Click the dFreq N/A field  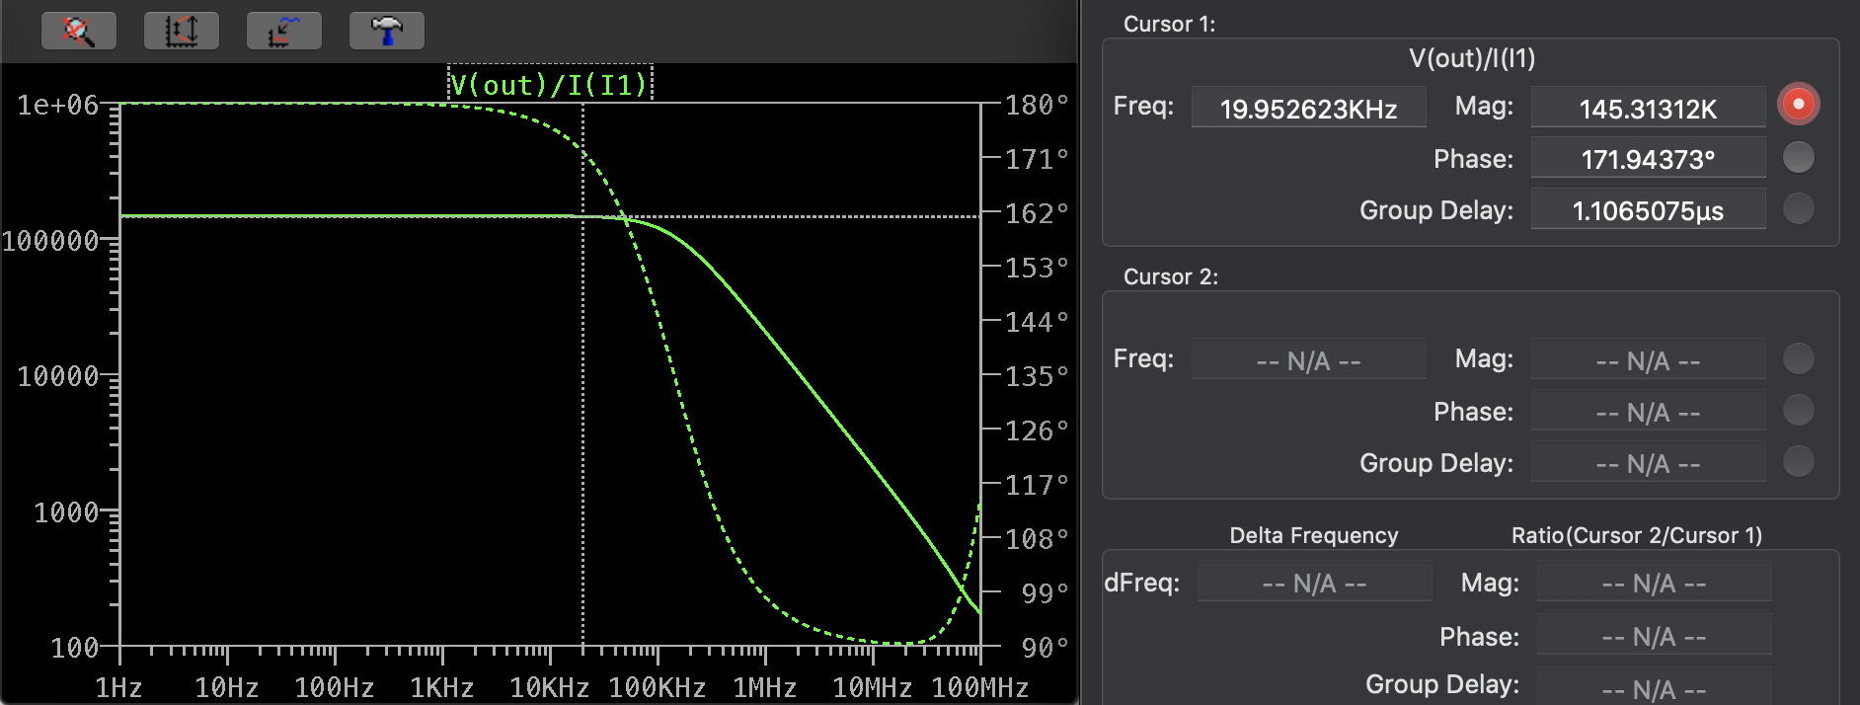1315,582
